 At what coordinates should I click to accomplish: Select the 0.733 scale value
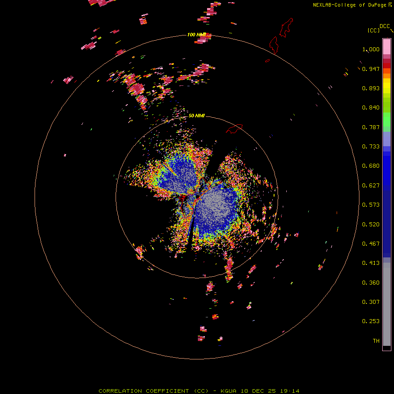[371, 147]
